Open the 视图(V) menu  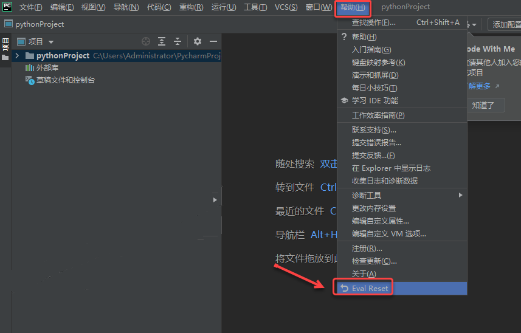coord(94,7)
